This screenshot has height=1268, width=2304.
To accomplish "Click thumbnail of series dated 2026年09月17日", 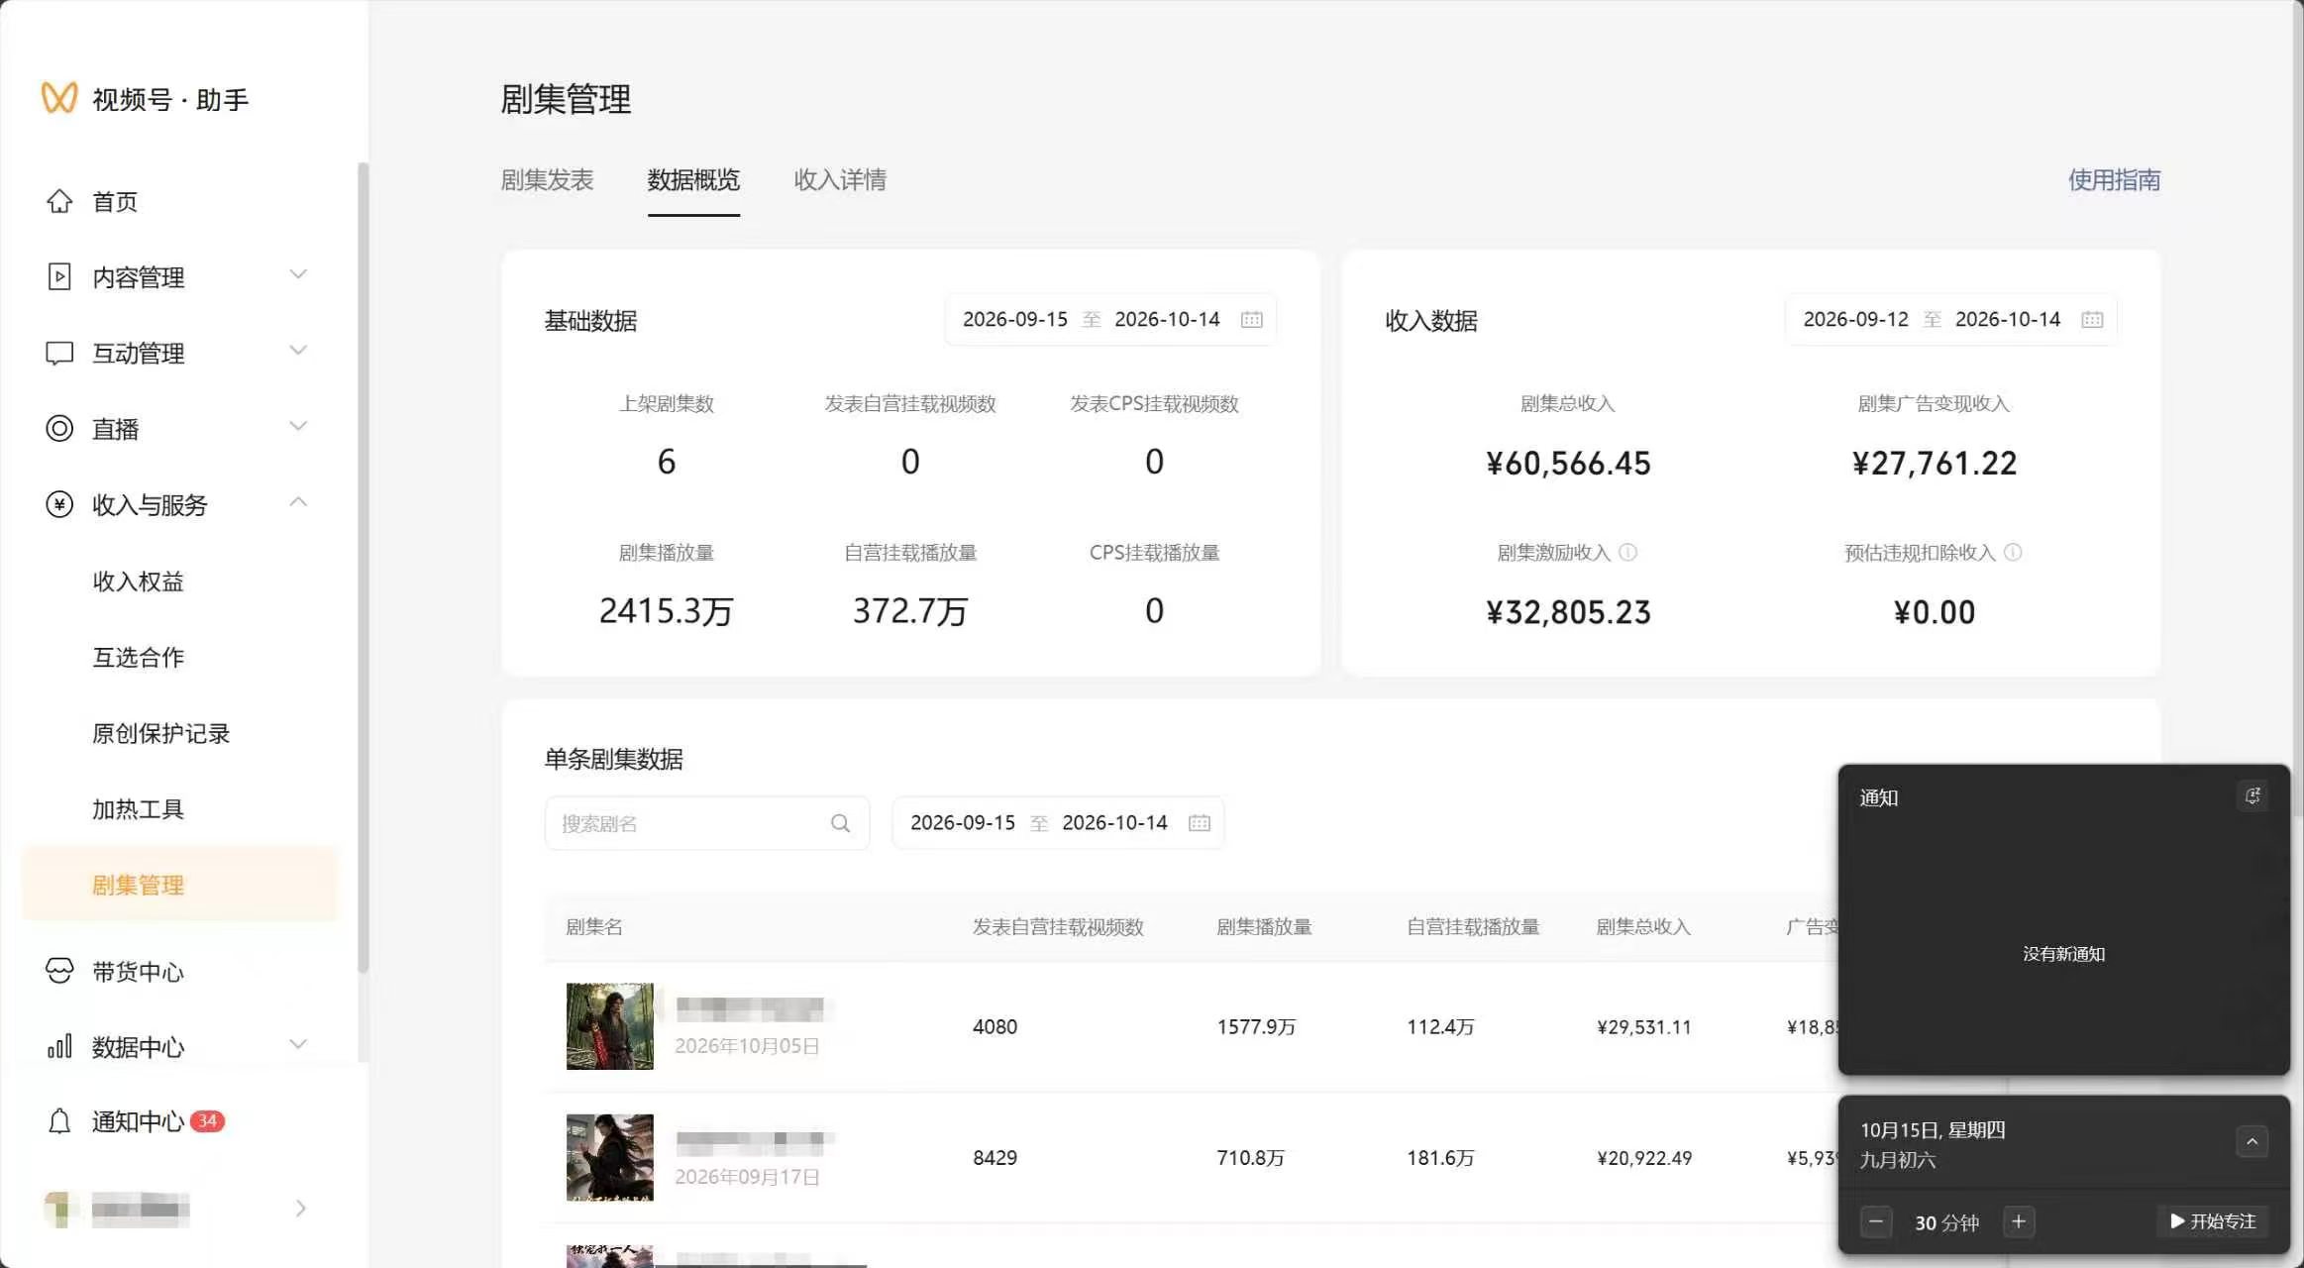I will 609,1157.
